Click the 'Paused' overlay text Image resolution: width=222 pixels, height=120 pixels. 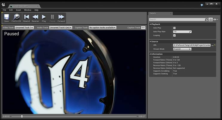12,34
